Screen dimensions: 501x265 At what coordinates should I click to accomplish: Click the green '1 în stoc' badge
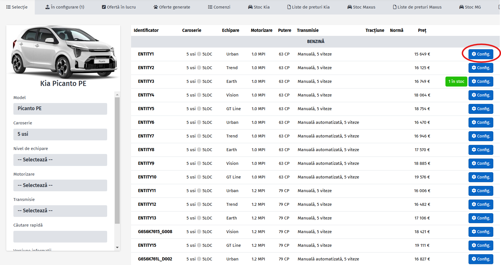pyautogui.click(x=456, y=81)
